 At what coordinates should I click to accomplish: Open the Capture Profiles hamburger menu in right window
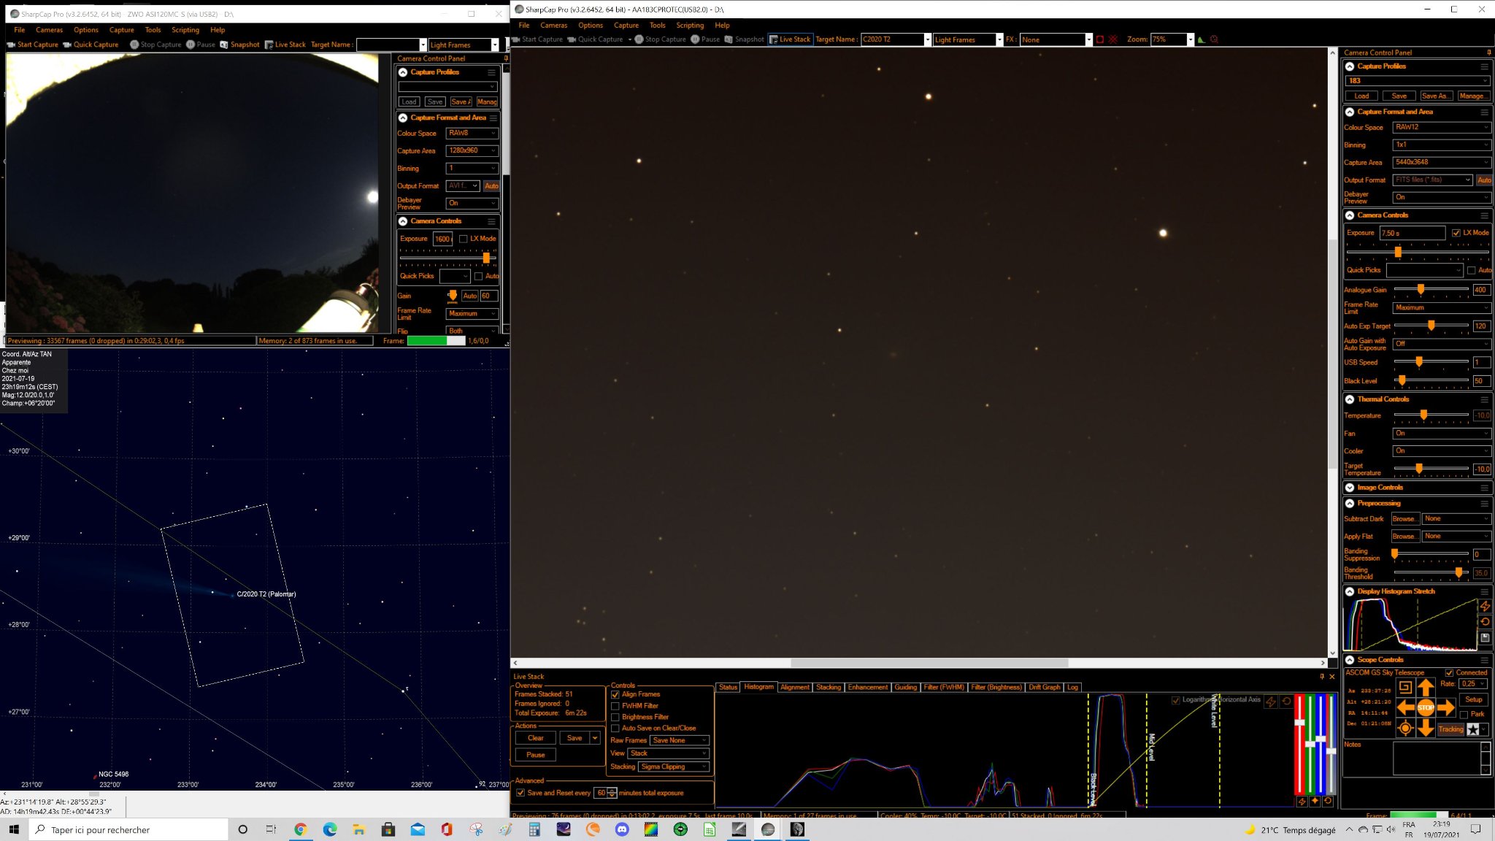1484,66
